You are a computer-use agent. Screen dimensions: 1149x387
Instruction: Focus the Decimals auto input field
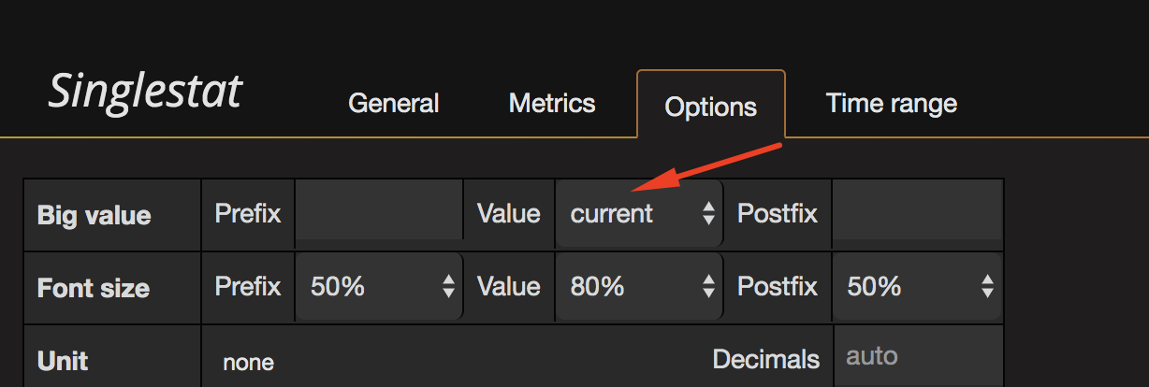[x=917, y=357]
